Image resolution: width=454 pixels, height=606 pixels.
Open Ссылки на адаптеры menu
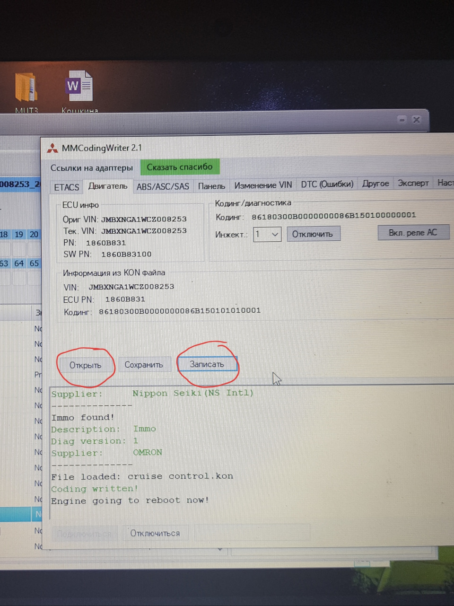coord(92,168)
